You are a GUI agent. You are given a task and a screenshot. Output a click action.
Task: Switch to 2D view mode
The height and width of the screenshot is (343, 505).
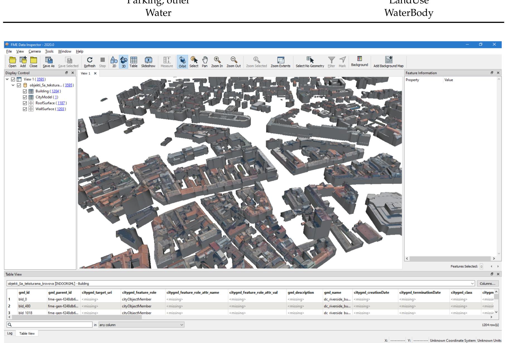(114, 62)
